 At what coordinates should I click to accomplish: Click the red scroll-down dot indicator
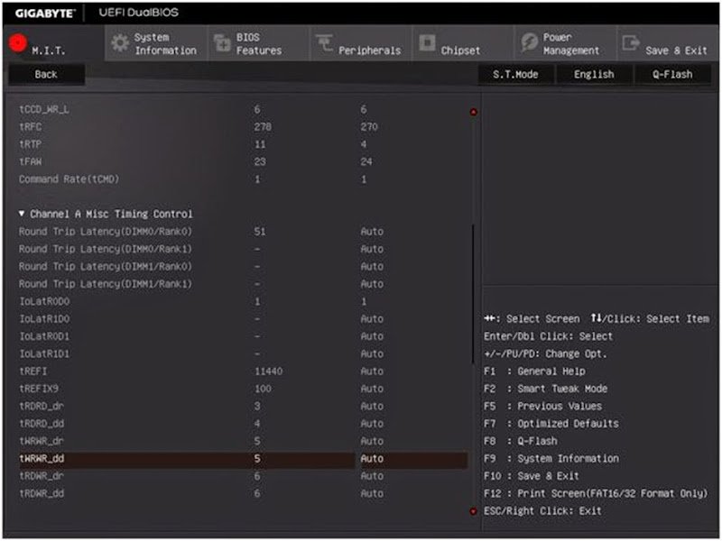473,511
